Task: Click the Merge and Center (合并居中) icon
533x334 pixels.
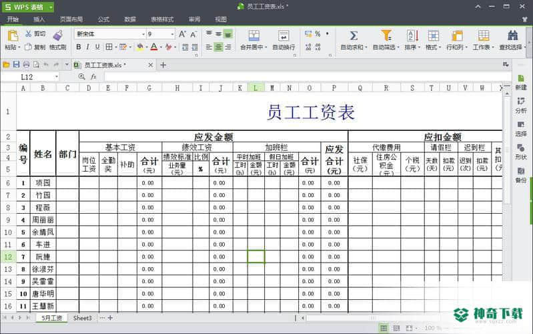Action: pos(253,36)
